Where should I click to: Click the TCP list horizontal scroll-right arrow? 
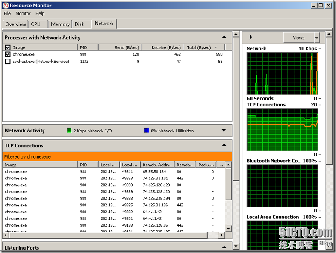tap(221, 235)
